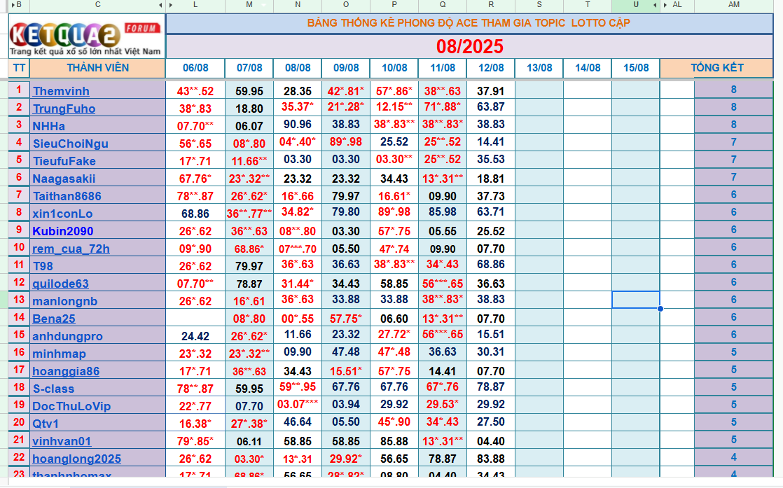
Task: Open the hoanggia86 member link
Action: tap(66, 371)
